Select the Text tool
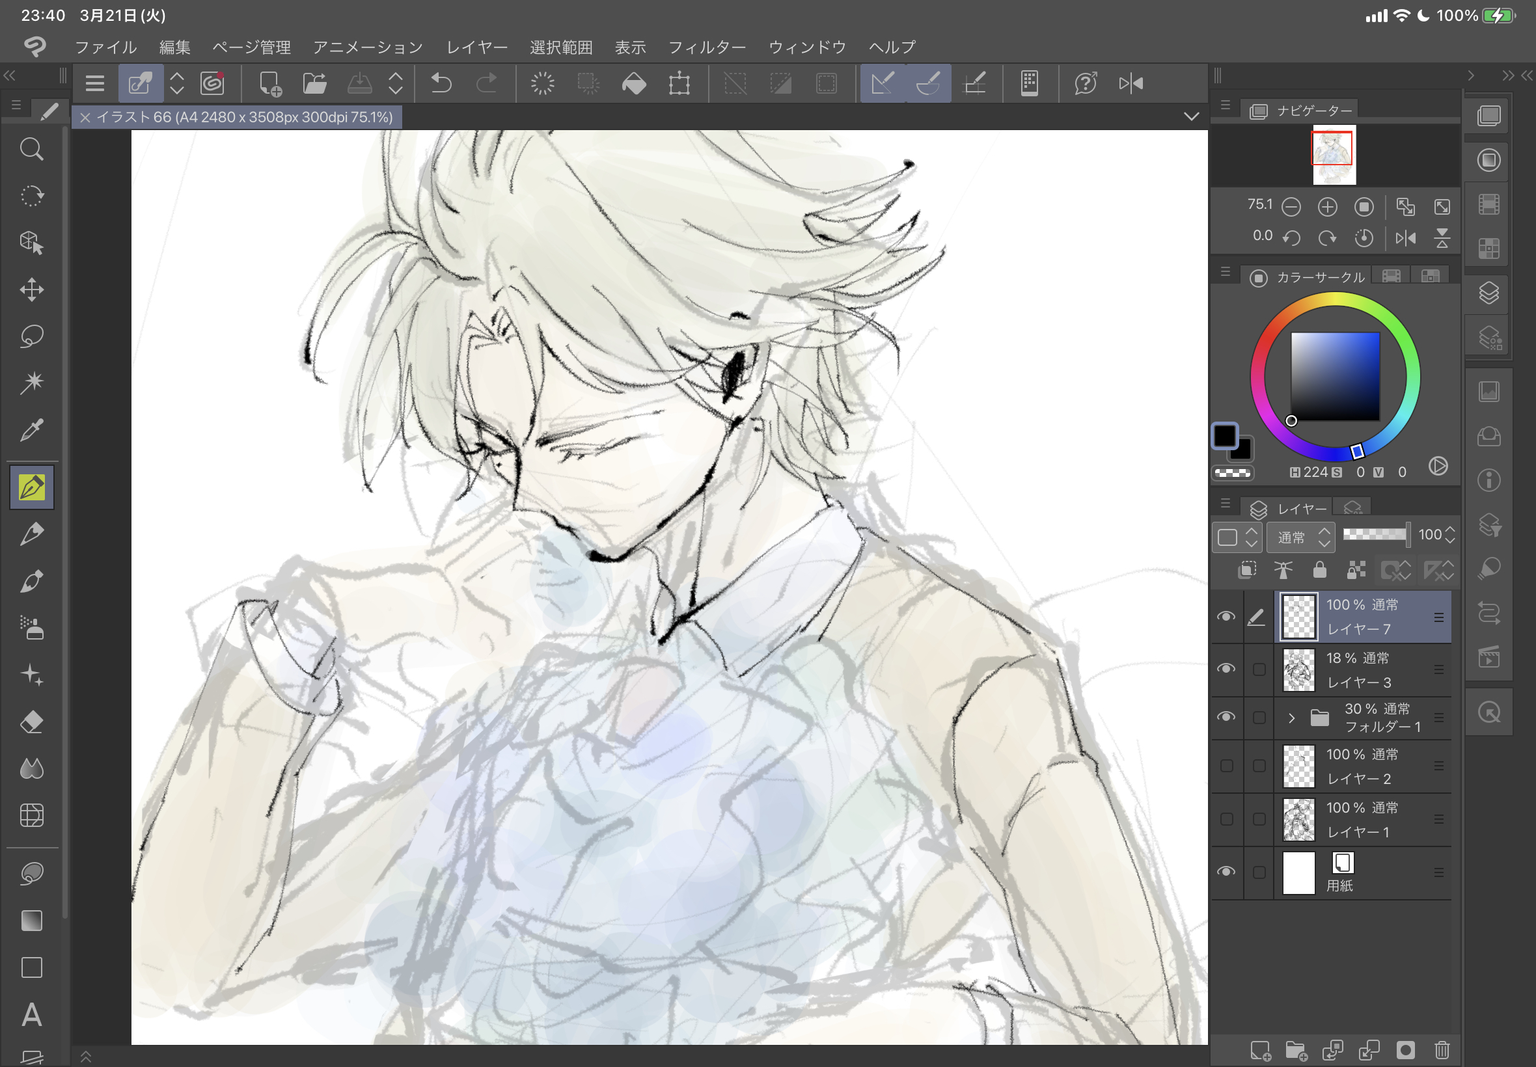This screenshot has width=1536, height=1067. [x=31, y=1015]
